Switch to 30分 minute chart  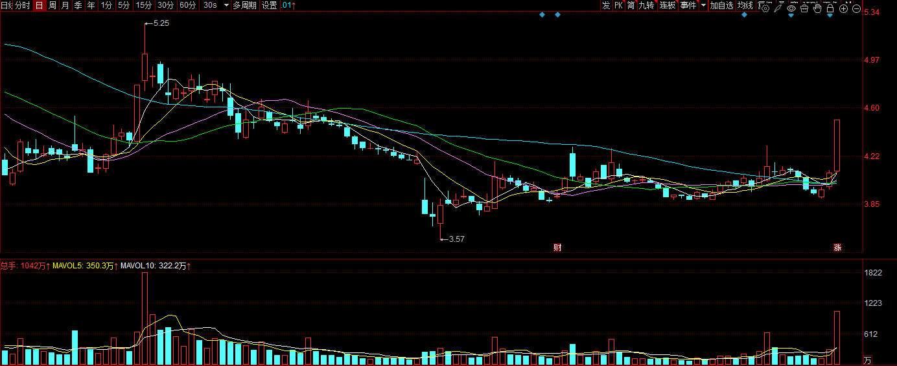(166, 5)
